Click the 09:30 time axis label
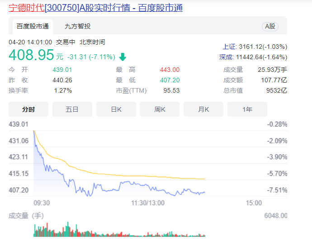The width and height of the screenshot is (312, 240). (42, 203)
